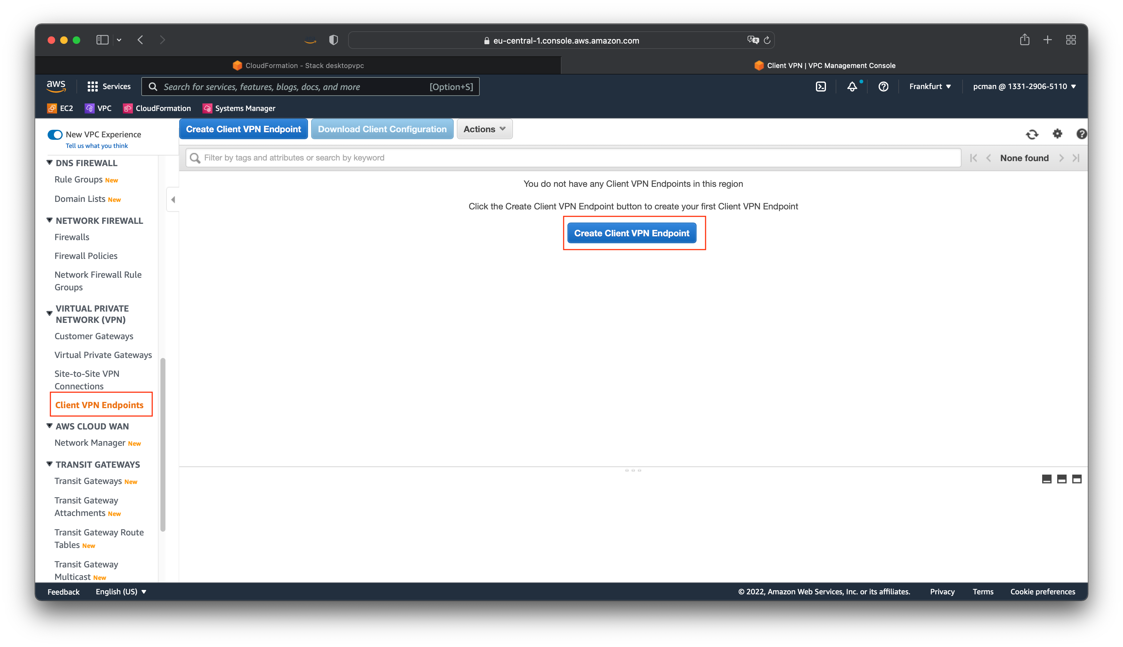The image size is (1123, 647).
Task: Collapse the NETWORK FIREWALL section
Action: point(49,220)
